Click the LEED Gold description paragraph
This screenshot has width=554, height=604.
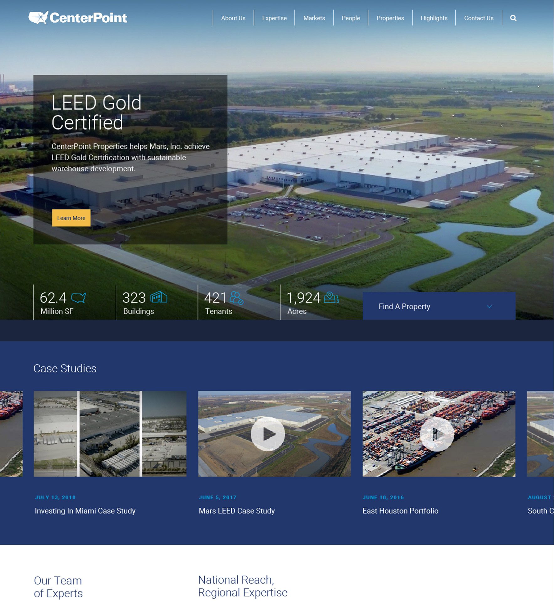click(130, 158)
